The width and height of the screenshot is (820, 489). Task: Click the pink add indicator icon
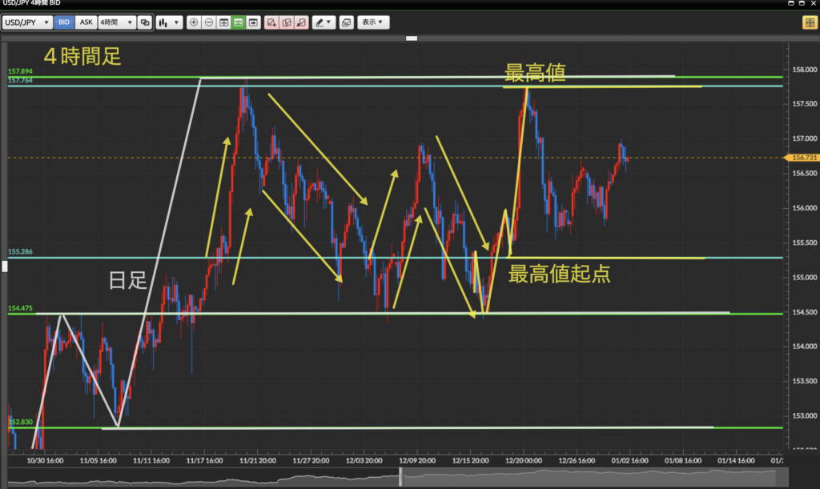pos(272,22)
